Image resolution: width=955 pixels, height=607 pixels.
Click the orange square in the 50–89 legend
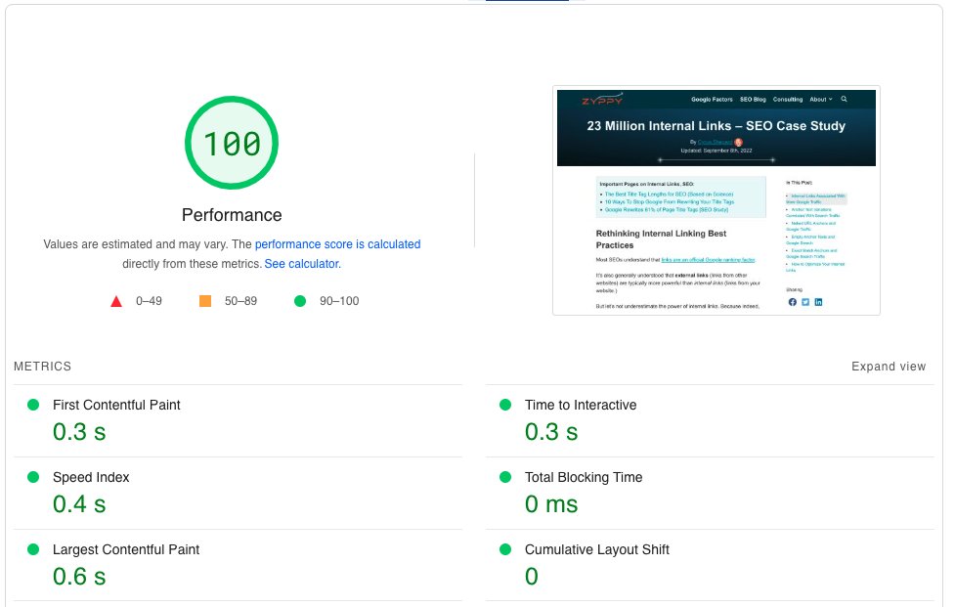[204, 301]
